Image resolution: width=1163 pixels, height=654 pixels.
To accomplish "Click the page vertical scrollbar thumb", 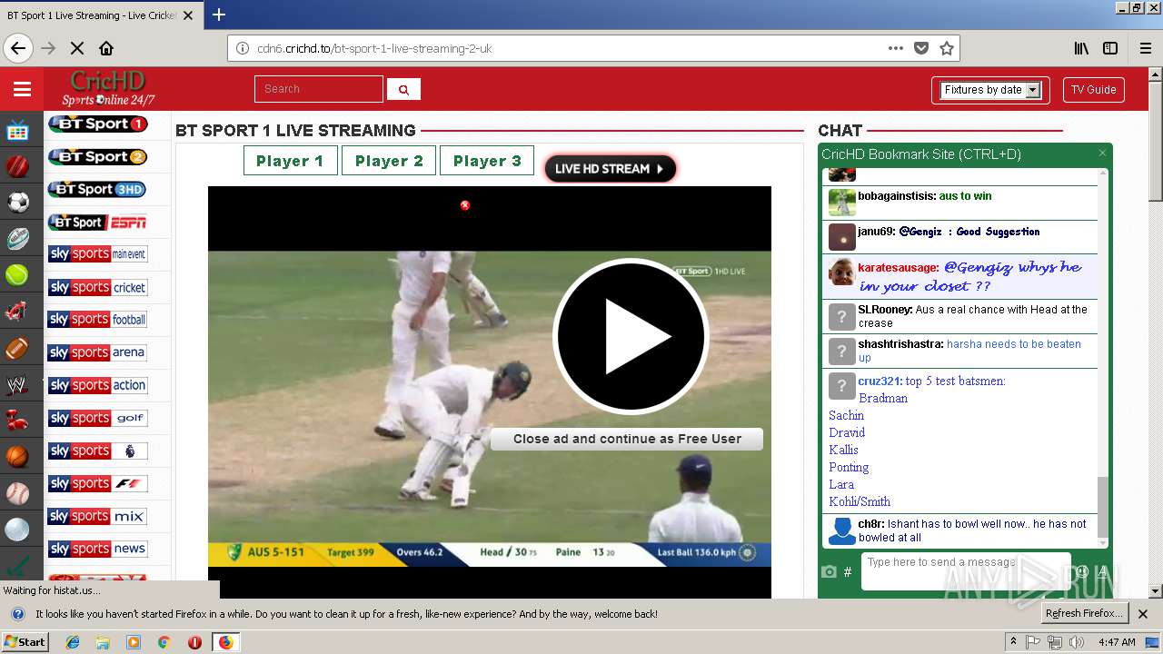I will (x=1156, y=141).
